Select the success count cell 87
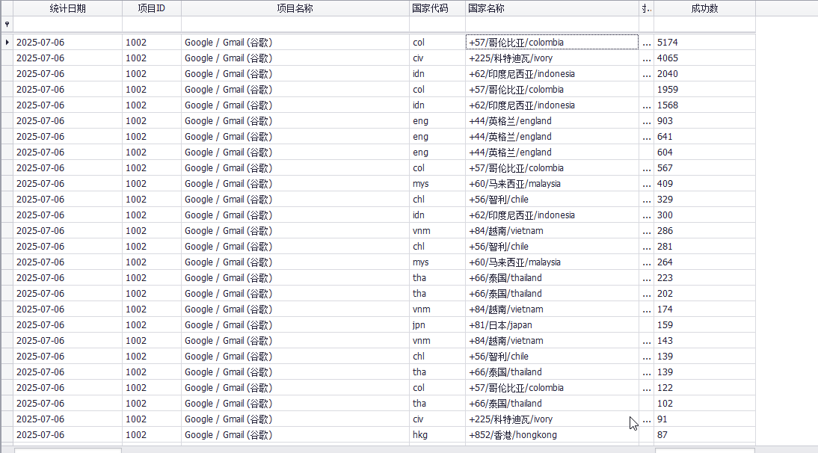The height and width of the screenshot is (453, 818). 705,435
